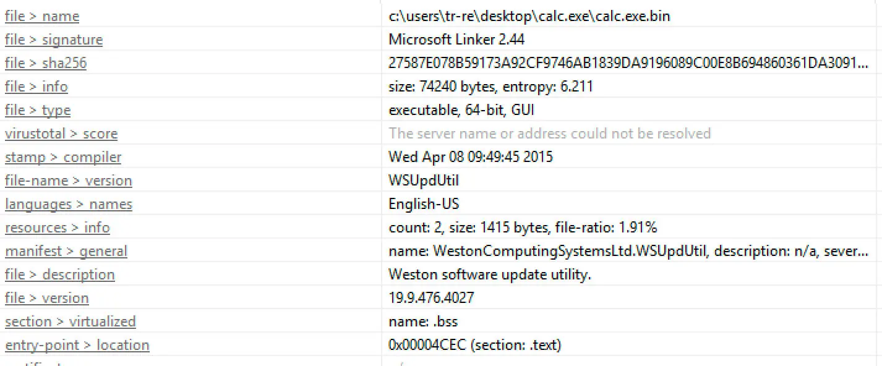Image resolution: width=882 pixels, height=366 pixels.
Task: Select the sha256 hash starting 27587E07
Action: point(628,64)
